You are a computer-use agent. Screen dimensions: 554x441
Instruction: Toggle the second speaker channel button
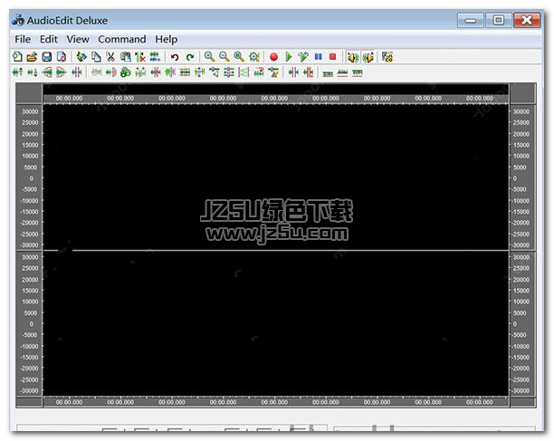(x=368, y=57)
